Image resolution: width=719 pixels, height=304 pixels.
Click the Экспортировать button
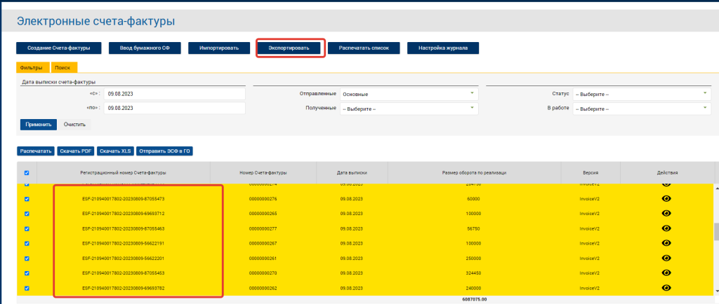pos(289,48)
